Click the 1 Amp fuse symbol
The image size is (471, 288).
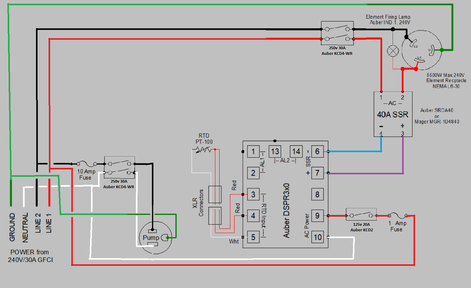pyautogui.click(x=398, y=215)
